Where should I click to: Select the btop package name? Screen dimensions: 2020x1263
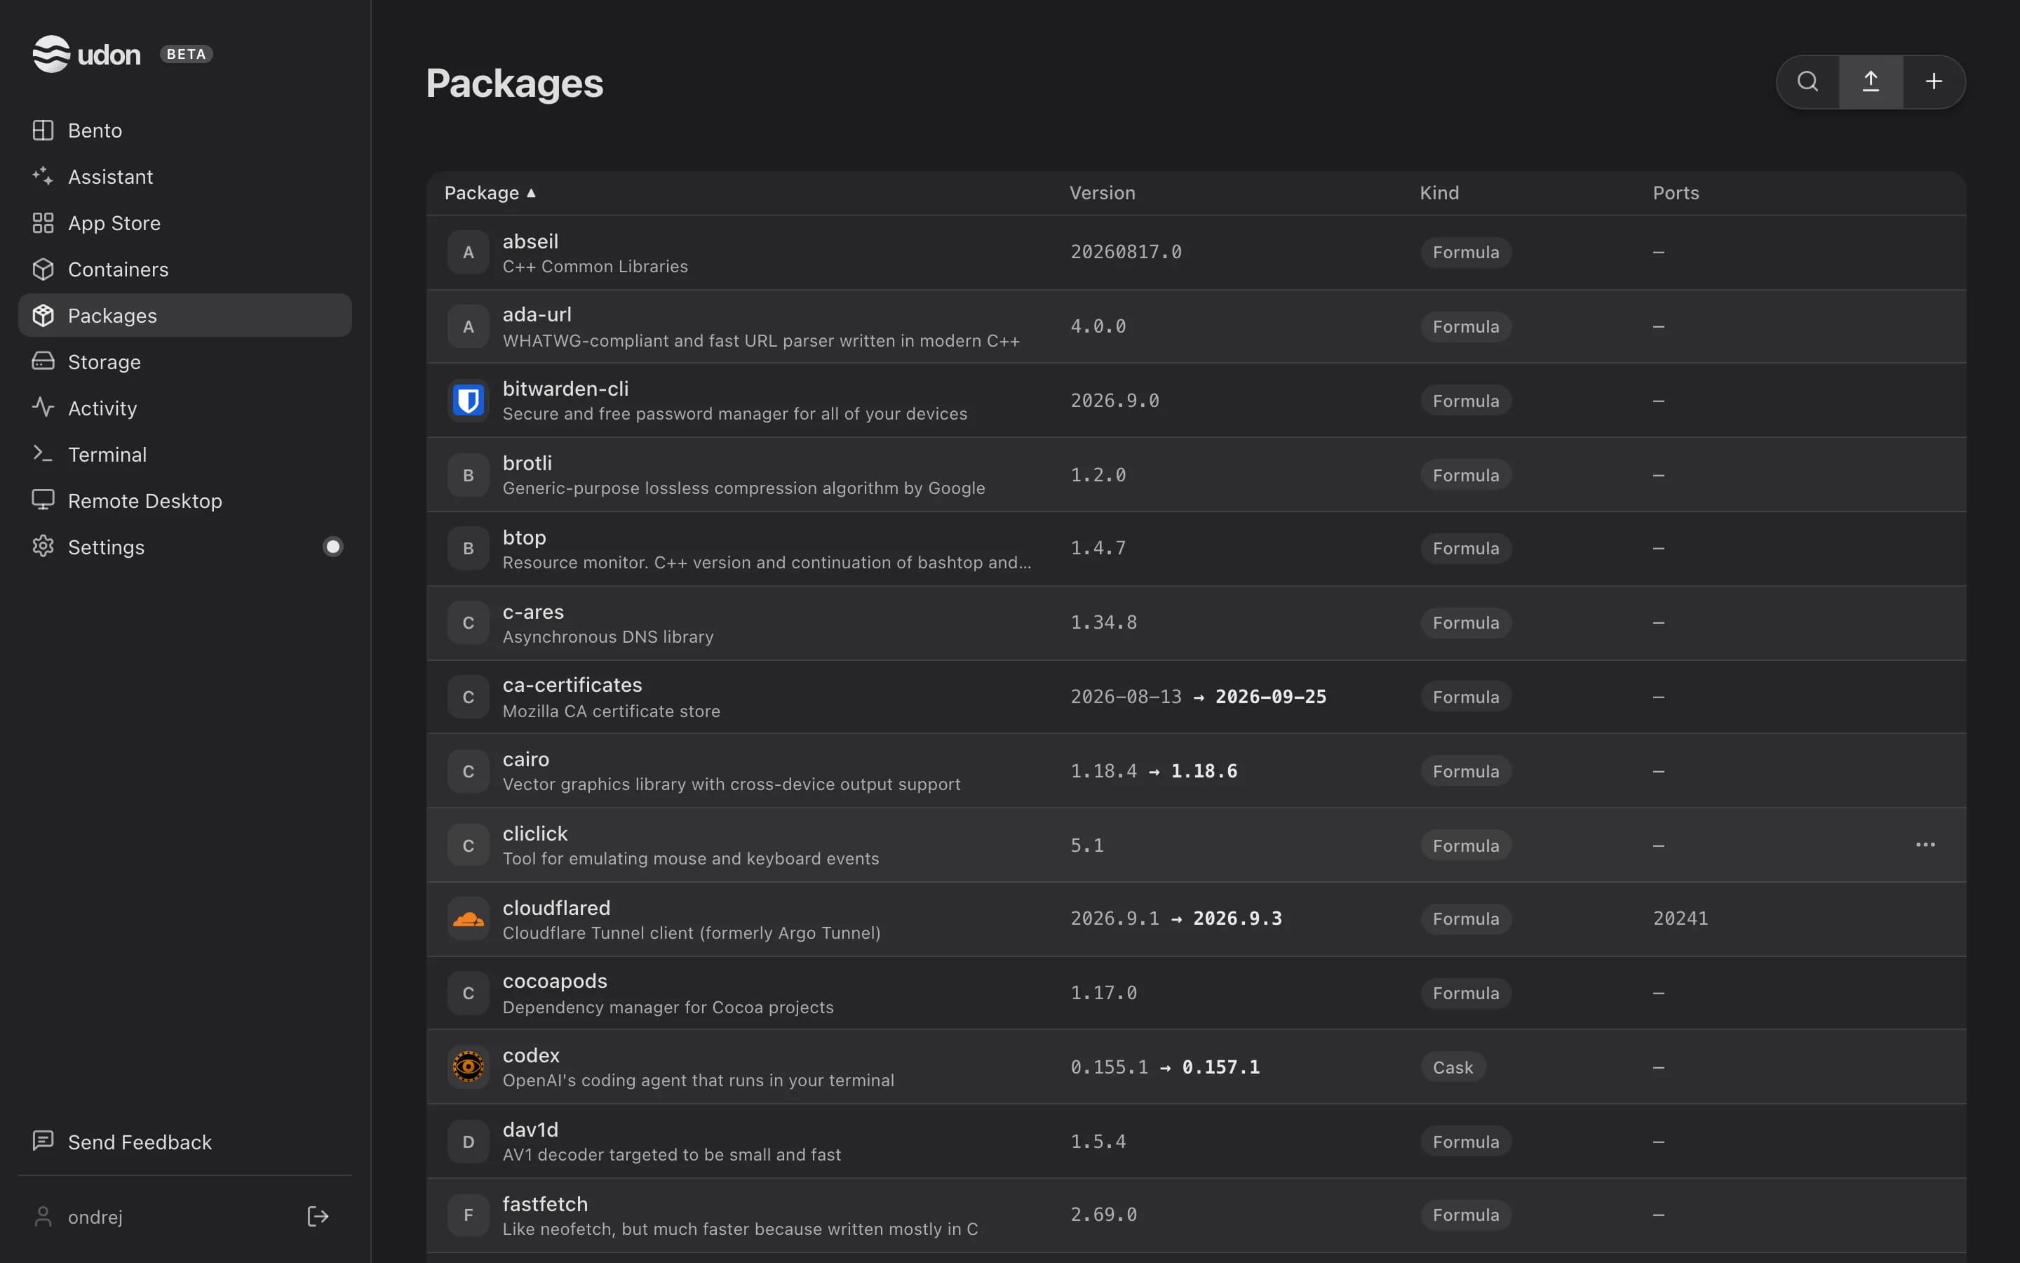pyautogui.click(x=524, y=537)
